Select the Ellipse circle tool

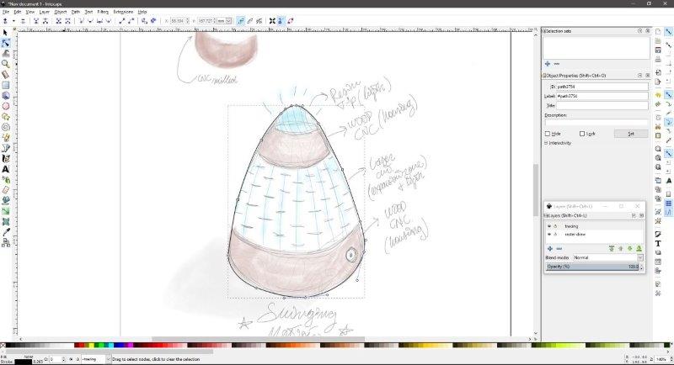pos(6,106)
